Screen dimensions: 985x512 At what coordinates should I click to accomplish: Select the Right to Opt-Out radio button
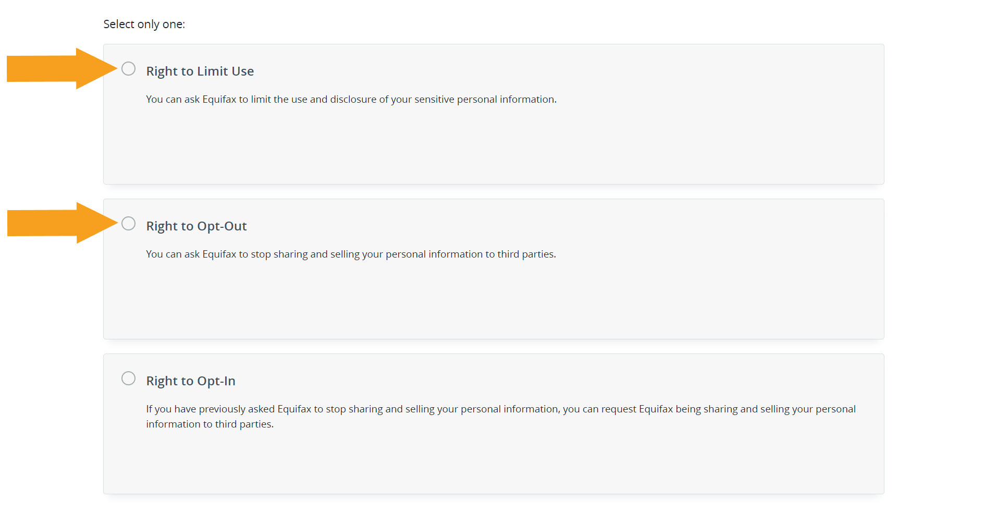[x=128, y=224]
